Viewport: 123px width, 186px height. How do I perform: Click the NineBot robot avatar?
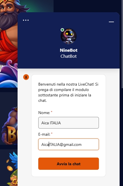coord(69,36)
